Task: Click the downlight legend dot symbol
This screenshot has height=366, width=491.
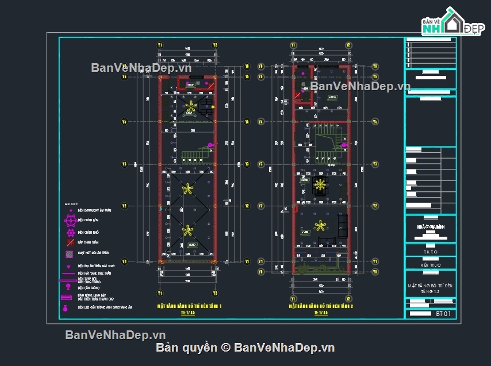Action: [70, 211]
